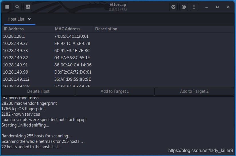The width and height of the screenshot is (236, 156).
Task: Click Add to Target 2 button
Action: 194,91
